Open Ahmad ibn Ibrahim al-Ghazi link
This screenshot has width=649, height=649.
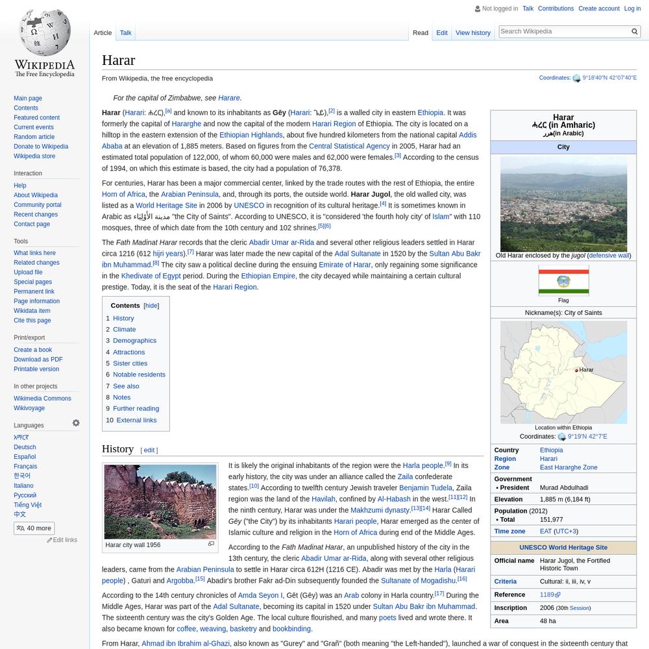[x=186, y=644]
